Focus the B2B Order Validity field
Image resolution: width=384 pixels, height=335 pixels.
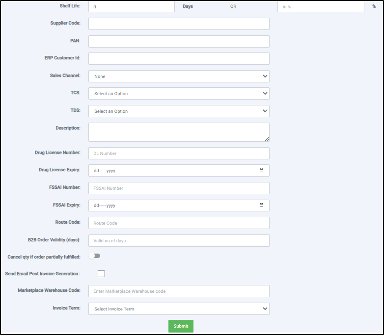click(179, 241)
